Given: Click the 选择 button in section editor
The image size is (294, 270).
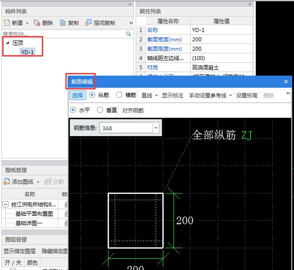Looking at the screenshot, I should tap(77, 95).
